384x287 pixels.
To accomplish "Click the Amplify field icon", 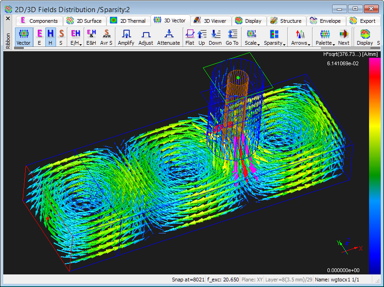I will 126,37.
